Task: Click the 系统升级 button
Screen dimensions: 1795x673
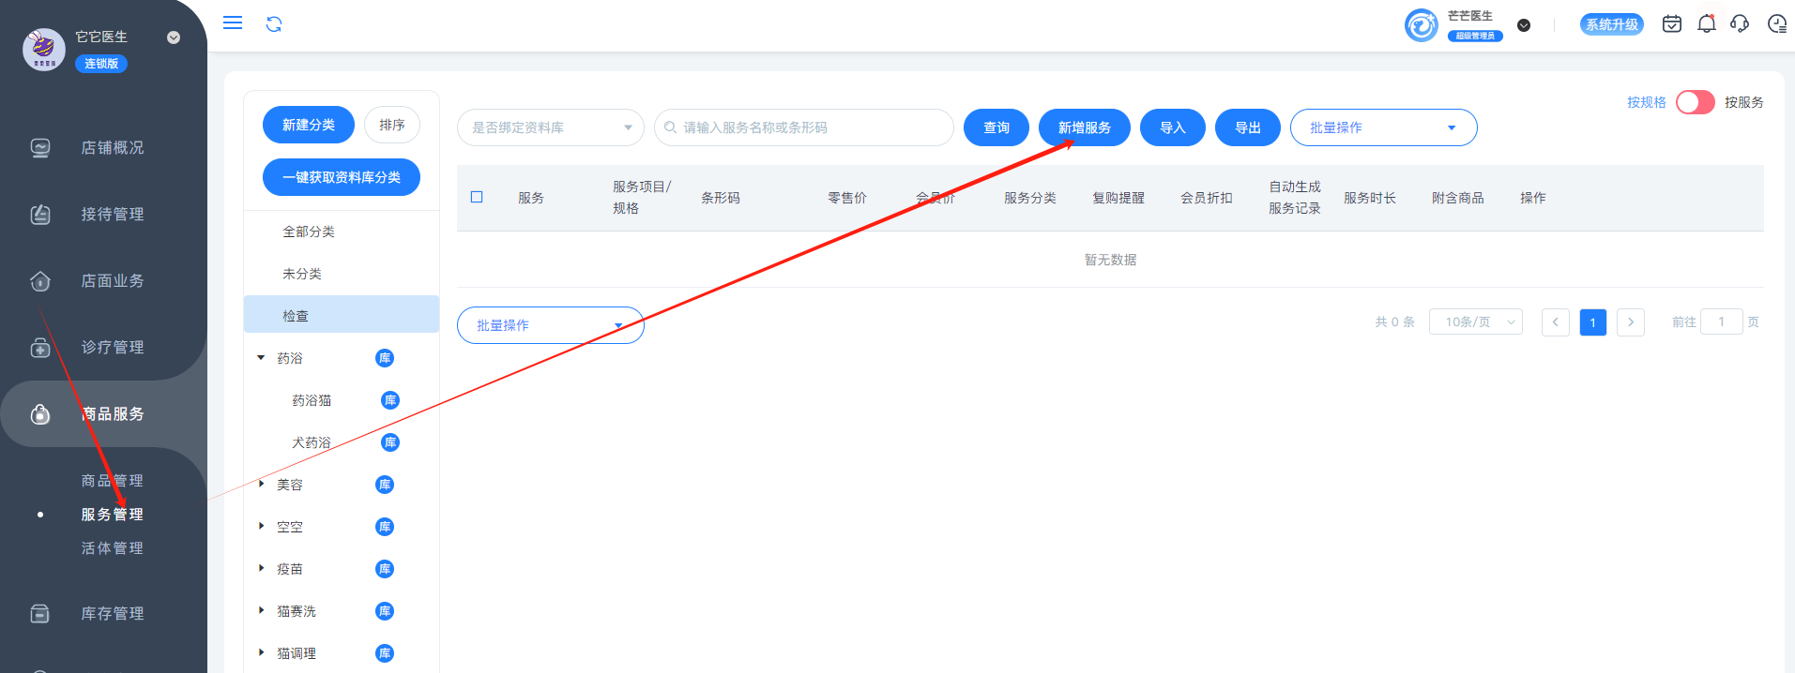Action: click(x=1612, y=24)
